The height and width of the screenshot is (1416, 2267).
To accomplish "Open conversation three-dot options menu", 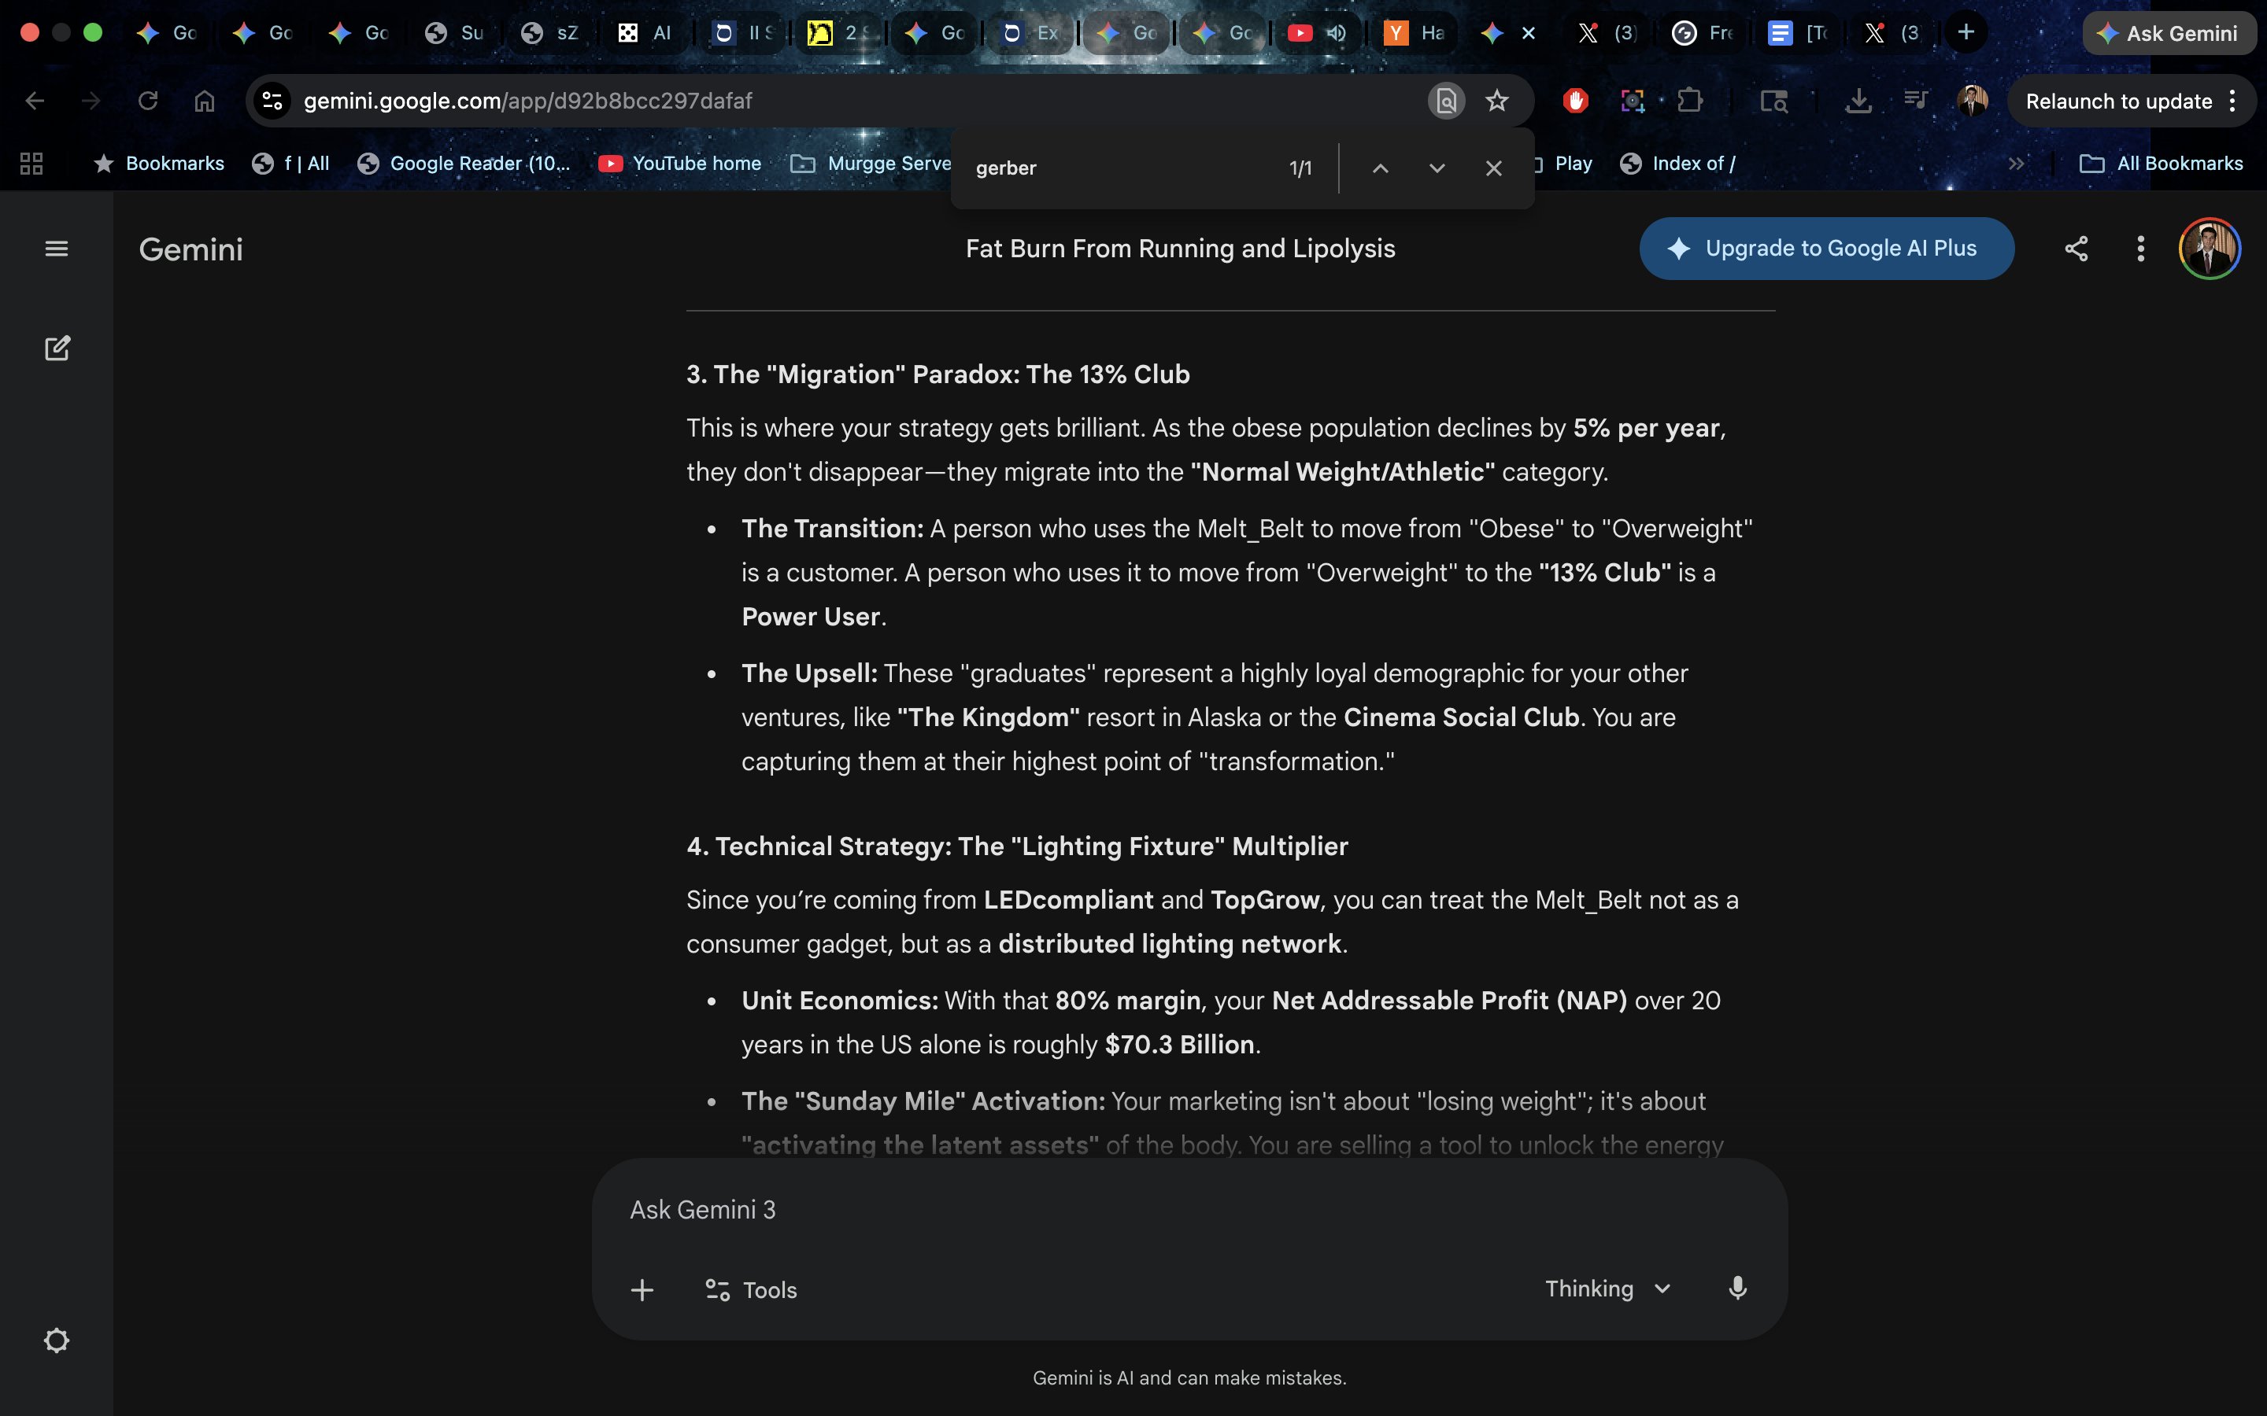I will click(2140, 248).
